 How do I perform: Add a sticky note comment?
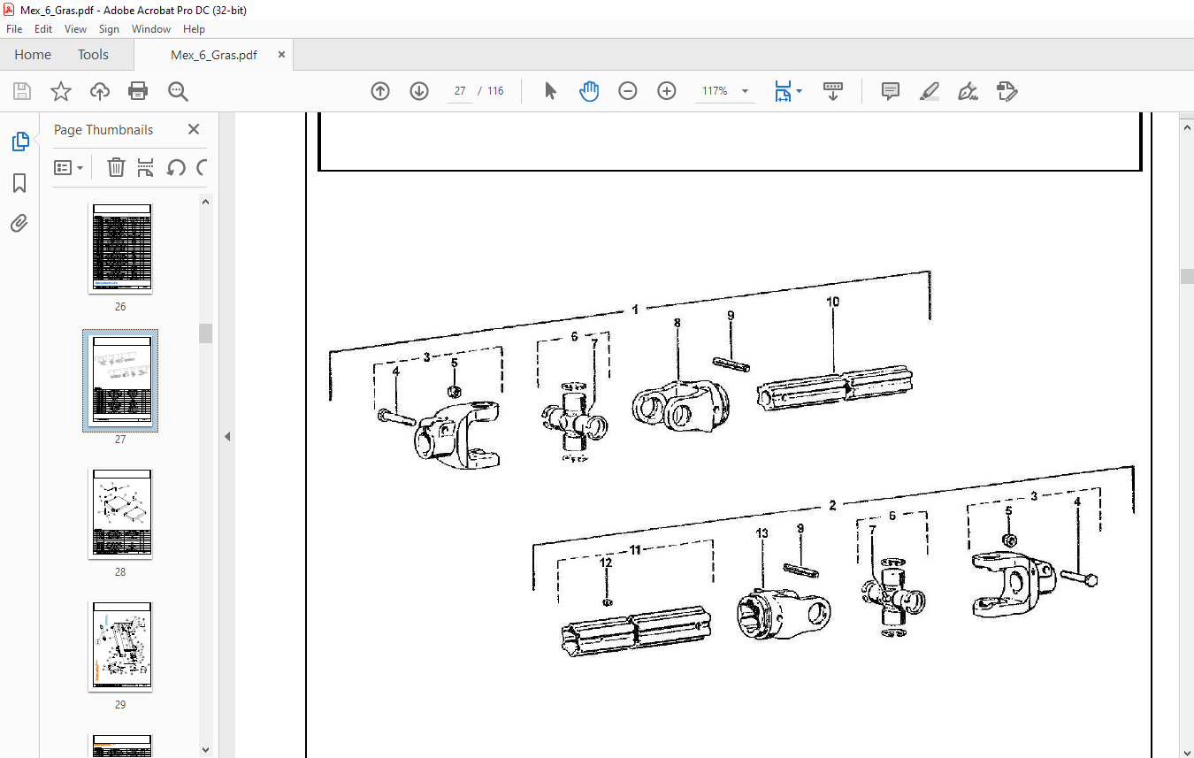coord(891,91)
